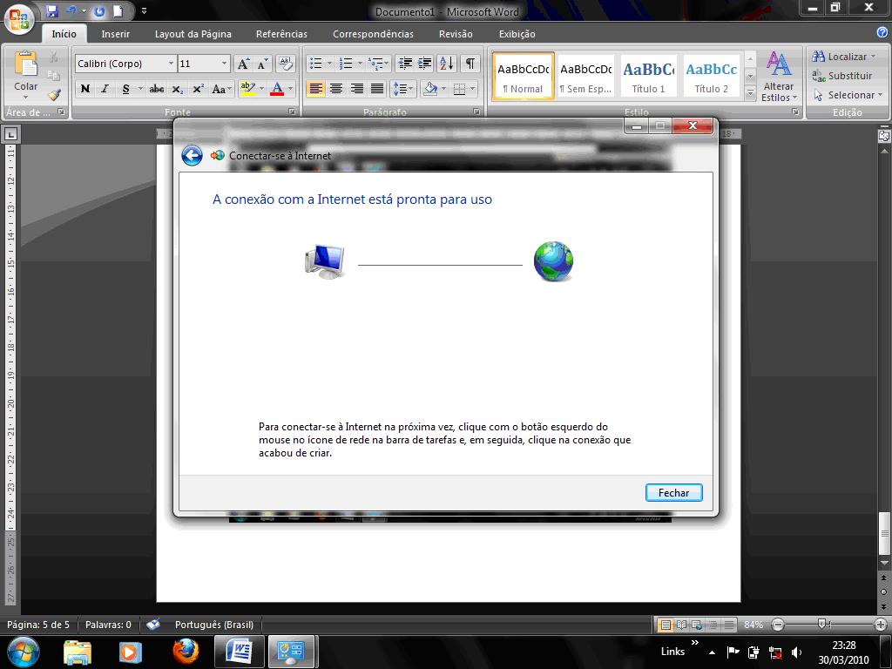Open the Correspondências tab
This screenshot has width=892, height=669.
(373, 34)
